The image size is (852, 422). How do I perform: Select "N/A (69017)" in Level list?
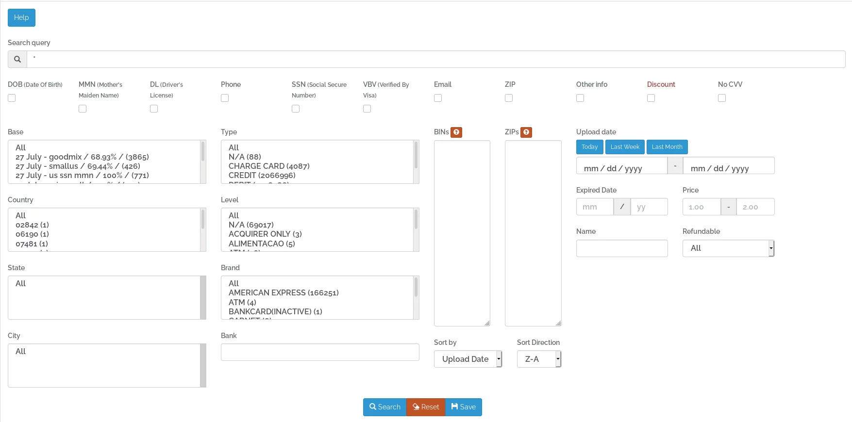(317, 225)
